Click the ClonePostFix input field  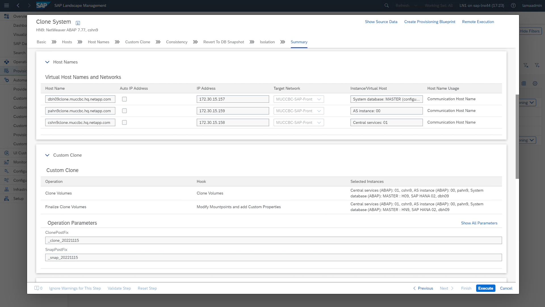[x=273, y=240]
